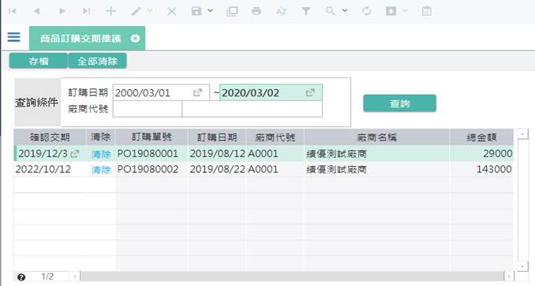Screen dimensions: 535x286
Task: Jump to last record icon
Action: 86,11
